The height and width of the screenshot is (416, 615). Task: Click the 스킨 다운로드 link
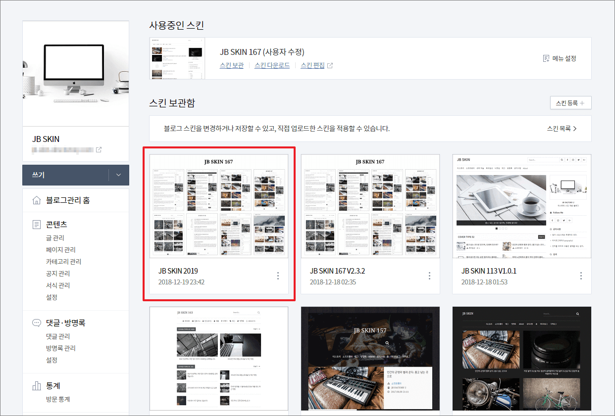[272, 65]
